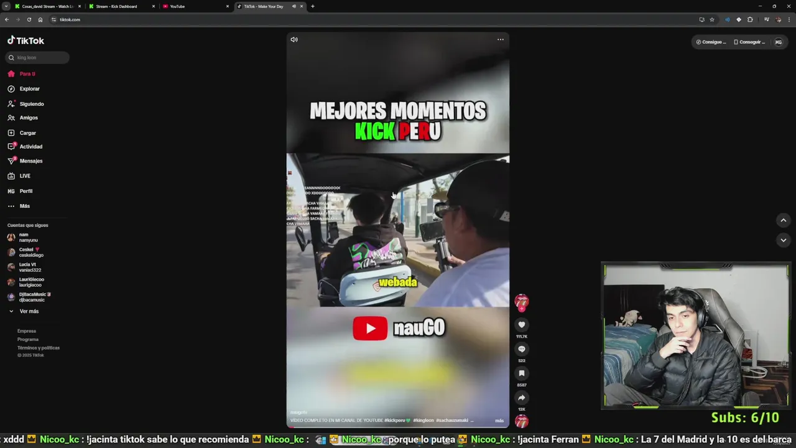Open followed account ceskeldiego
This screenshot has height=448, width=796.
click(25, 252)
